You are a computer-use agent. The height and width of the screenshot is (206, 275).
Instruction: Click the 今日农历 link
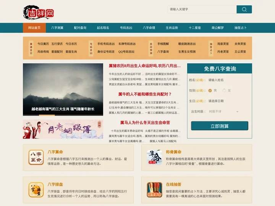point(71,44)
